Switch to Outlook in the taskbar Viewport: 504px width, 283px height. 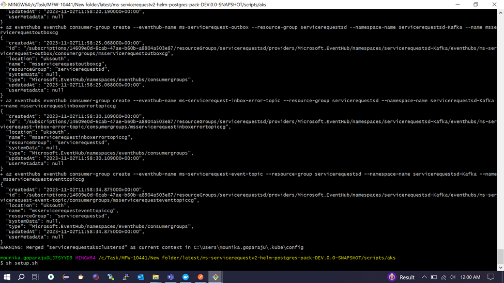141,277
